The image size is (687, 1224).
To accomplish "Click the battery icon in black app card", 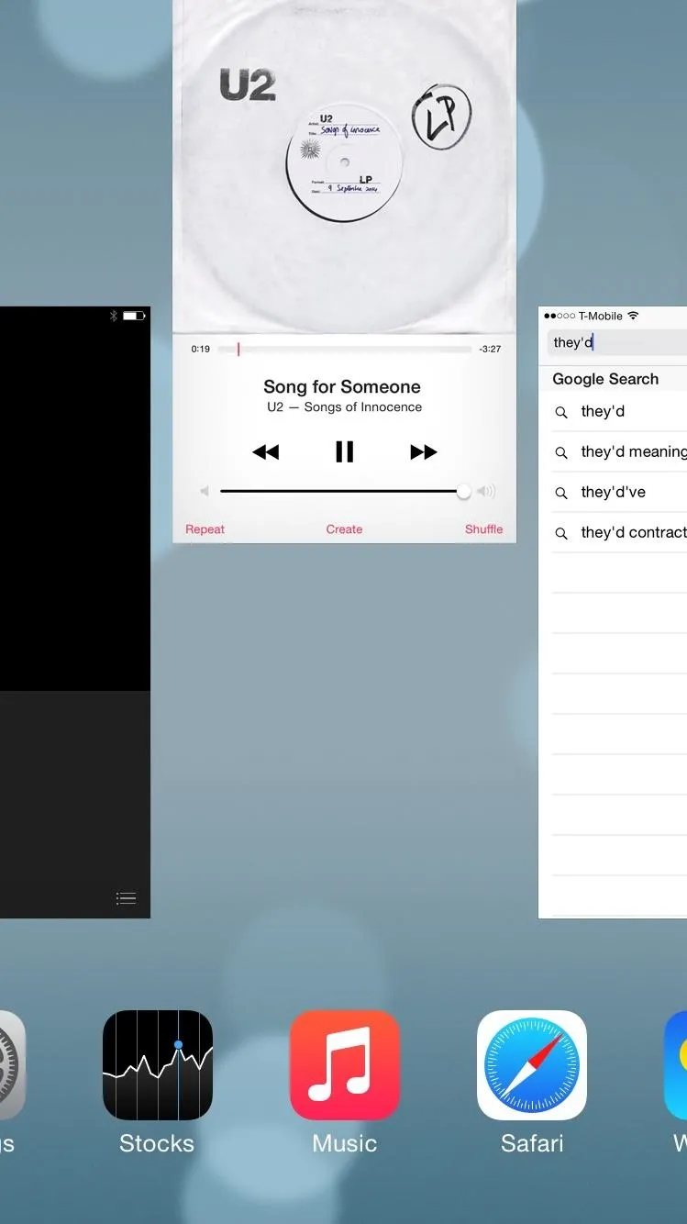I will tap(135, 316).
